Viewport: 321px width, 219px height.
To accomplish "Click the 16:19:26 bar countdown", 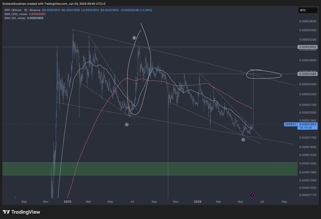I will tap(306, 128).
